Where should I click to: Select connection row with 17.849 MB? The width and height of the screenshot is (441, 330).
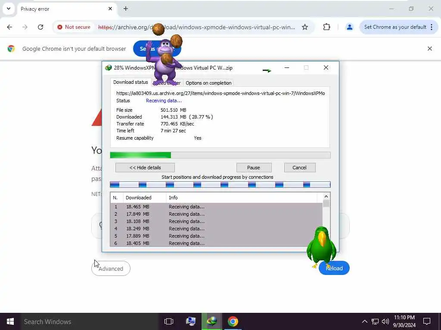[x=216, y=214]
